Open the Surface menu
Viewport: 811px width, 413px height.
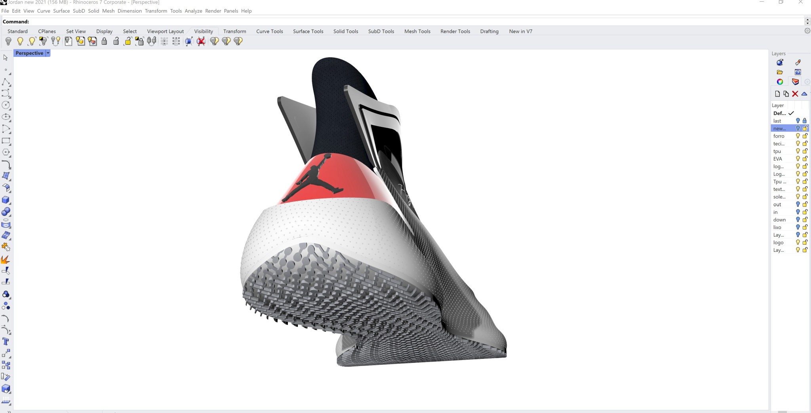point(61,11)
